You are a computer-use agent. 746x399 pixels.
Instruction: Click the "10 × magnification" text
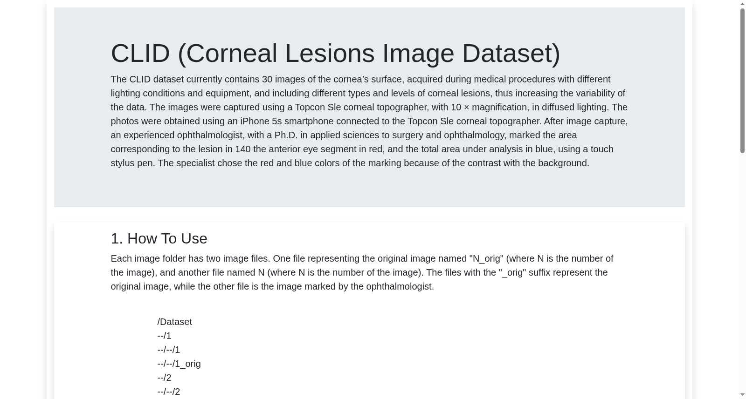(489, 107)
